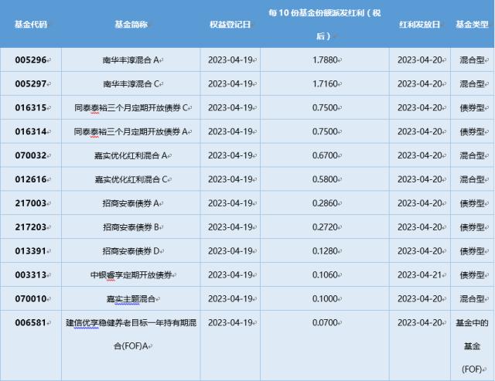495x381 pixels.
Task: Click 基金中的基金 (FOF) type cell
Action: [x=472, y=345]
